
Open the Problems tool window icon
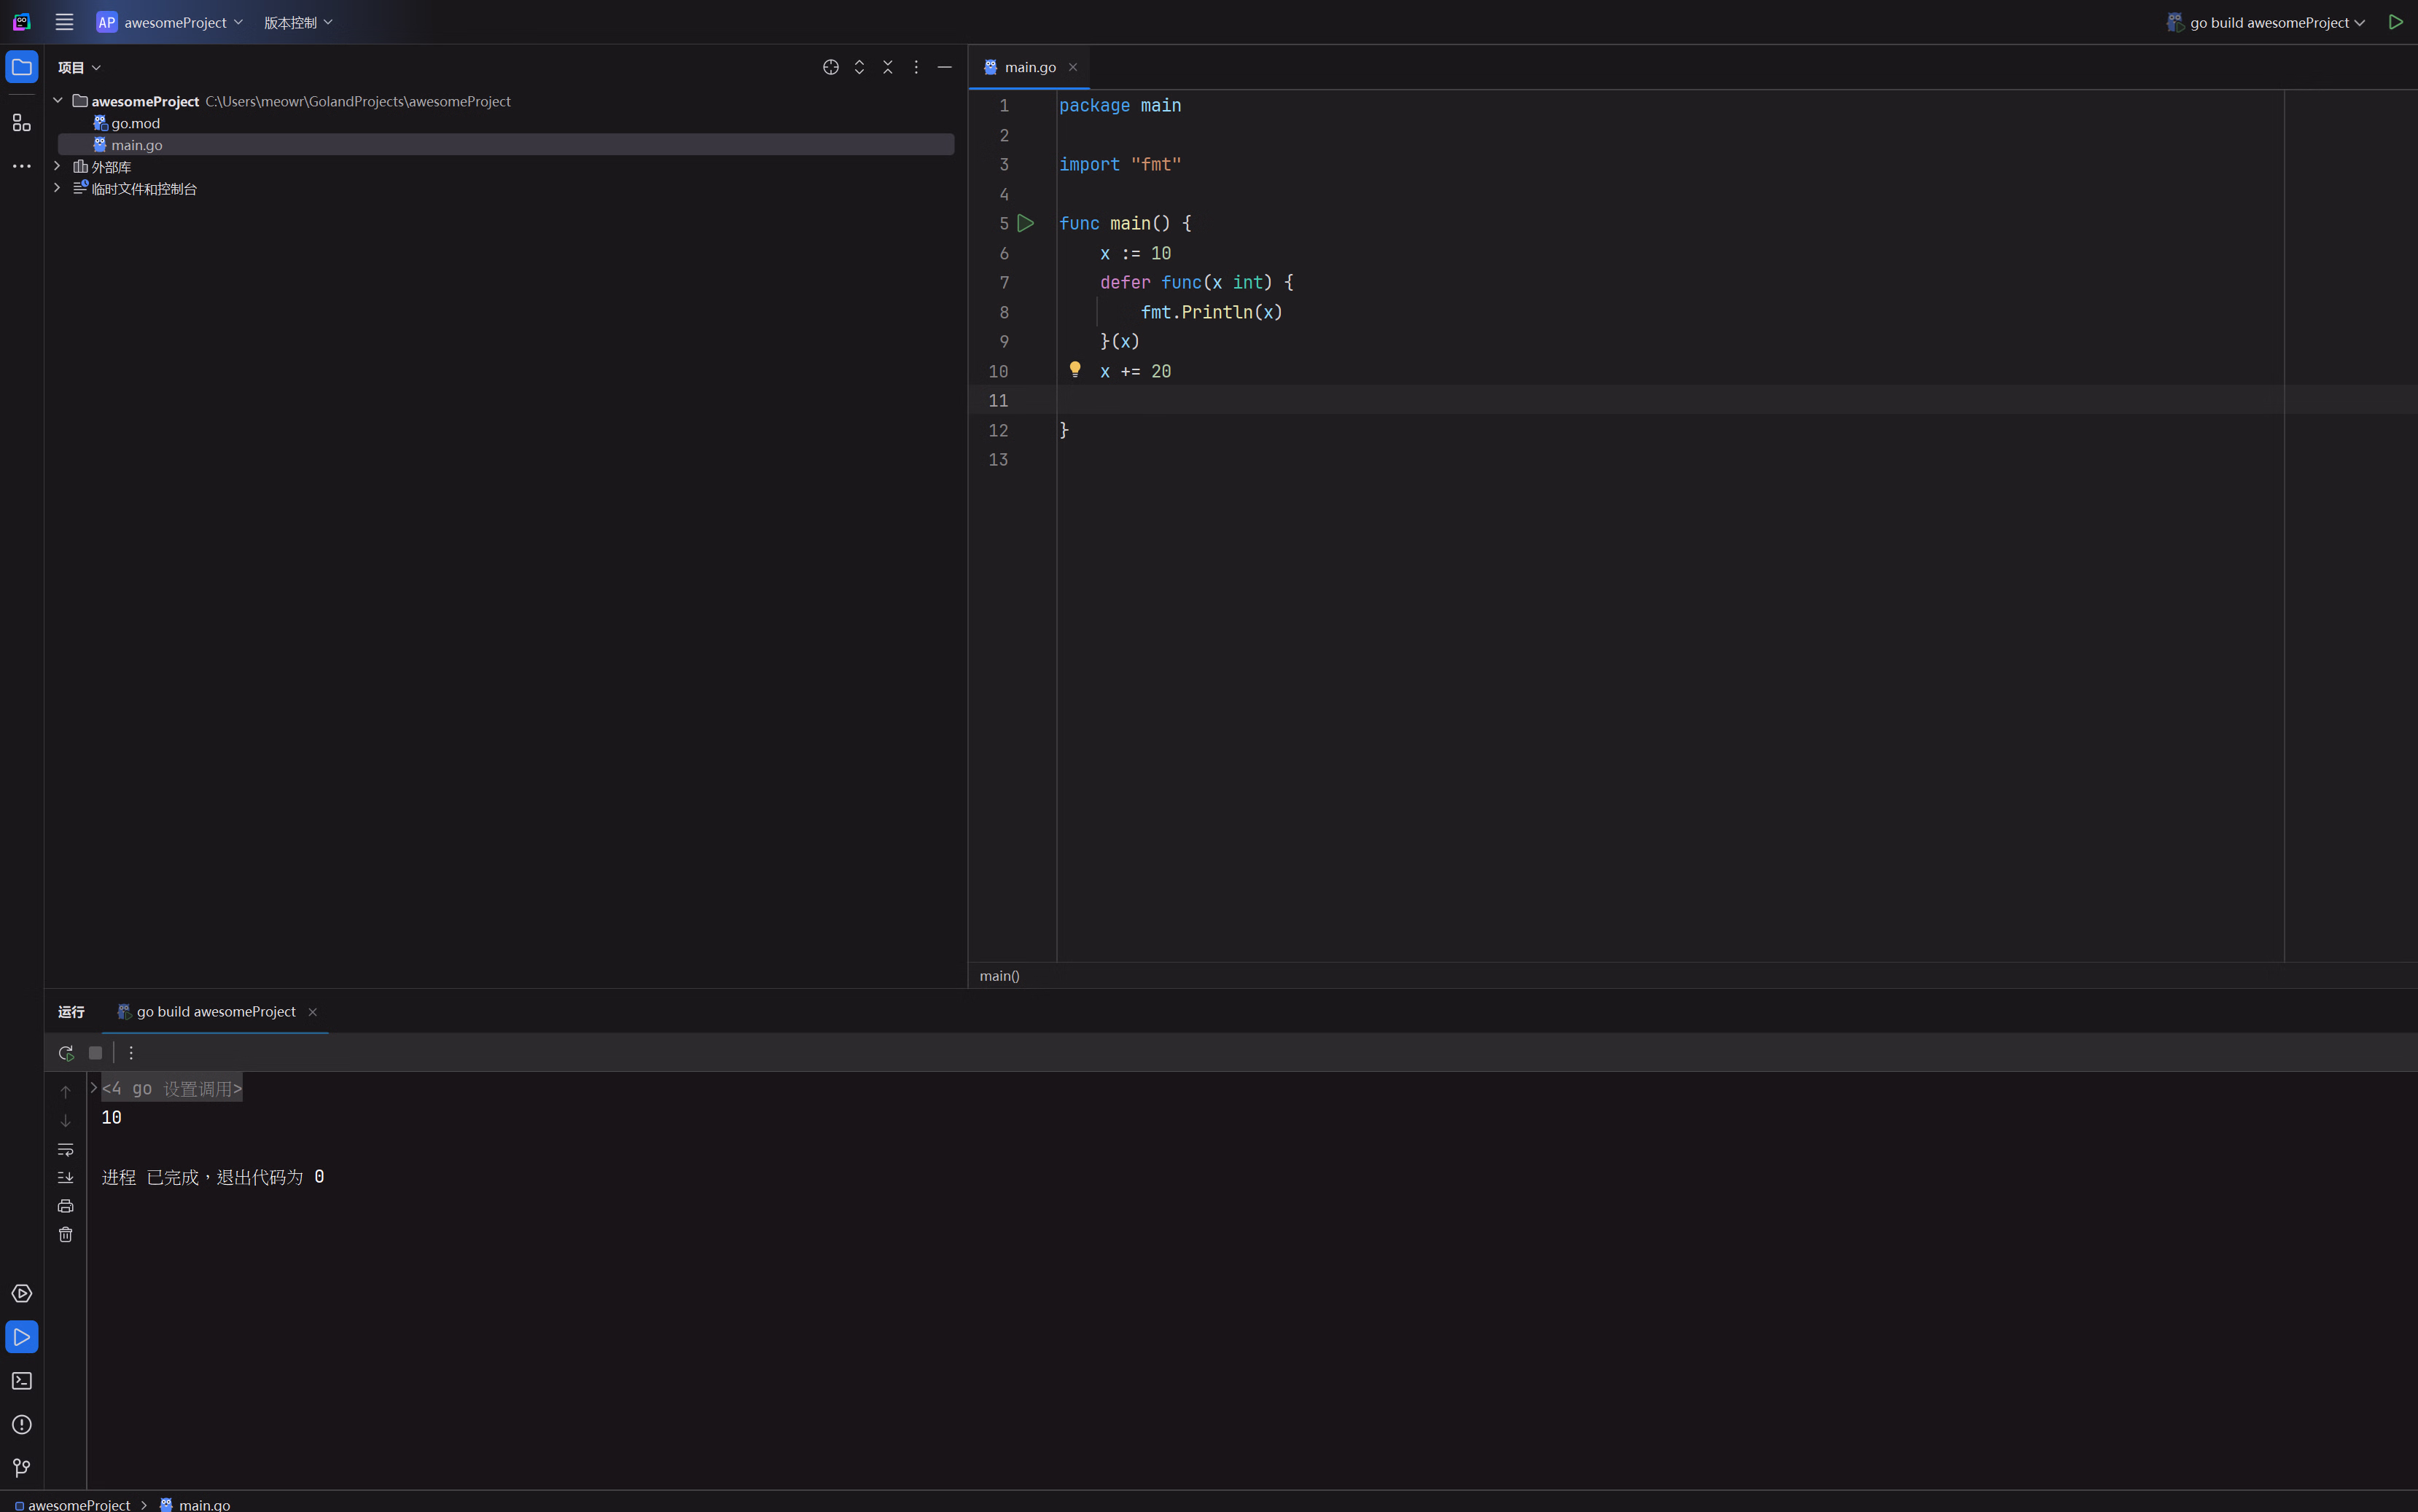[x=21, y=1424]
